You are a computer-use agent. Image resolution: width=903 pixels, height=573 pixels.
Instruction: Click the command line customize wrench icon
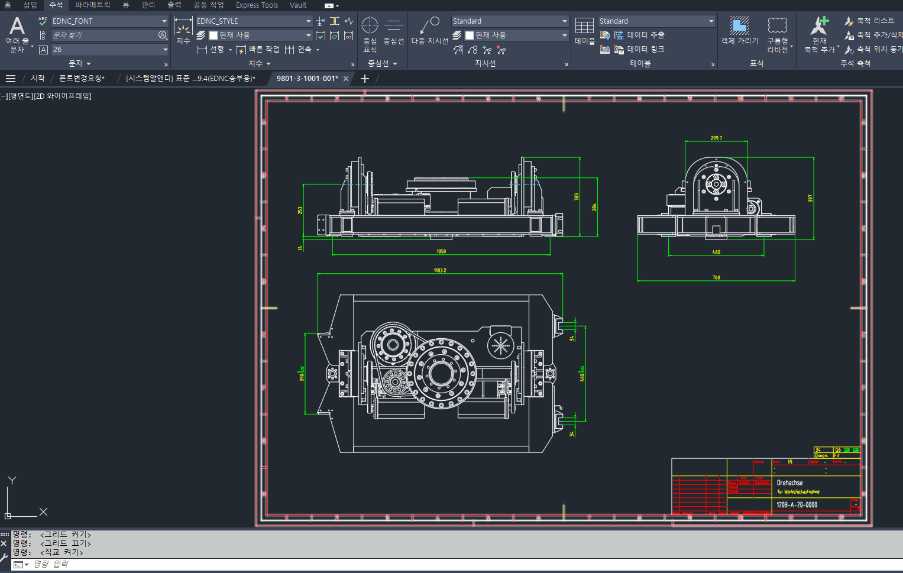(4, 558)
